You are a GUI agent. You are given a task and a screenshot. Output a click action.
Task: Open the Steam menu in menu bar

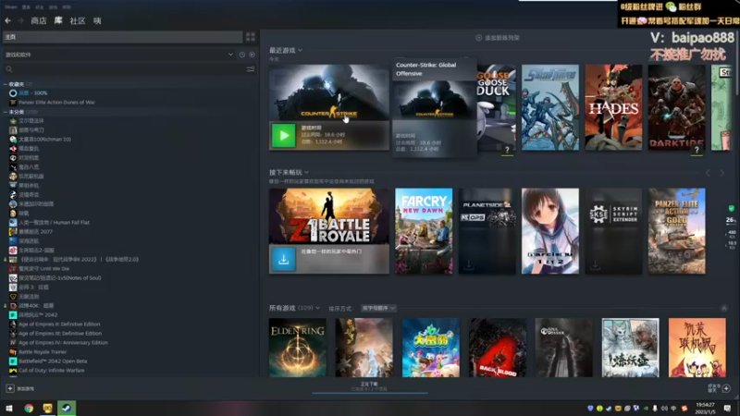pyautogui.click(x=11, y=7)
